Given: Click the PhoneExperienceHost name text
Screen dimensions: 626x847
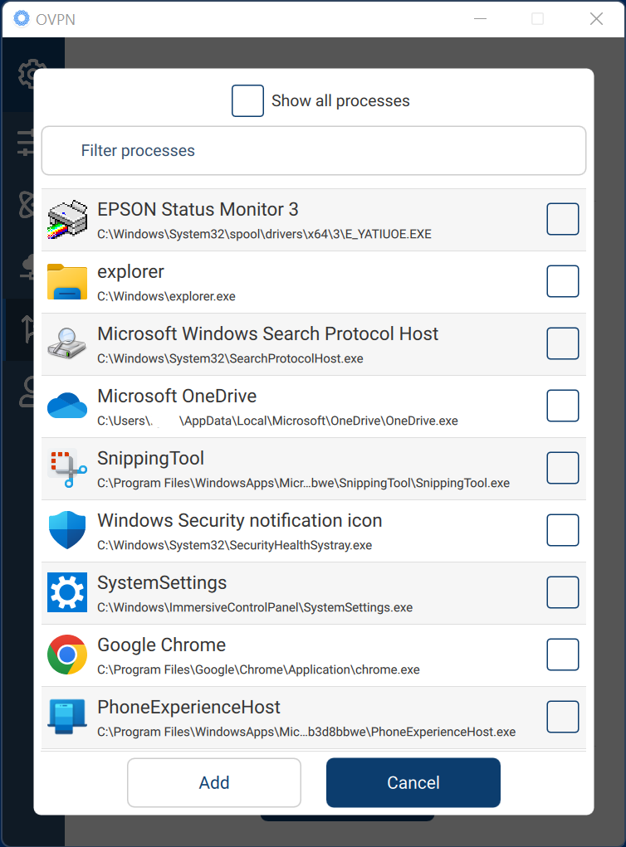Looking at the screenshot, I should click(x=188, y=707).
